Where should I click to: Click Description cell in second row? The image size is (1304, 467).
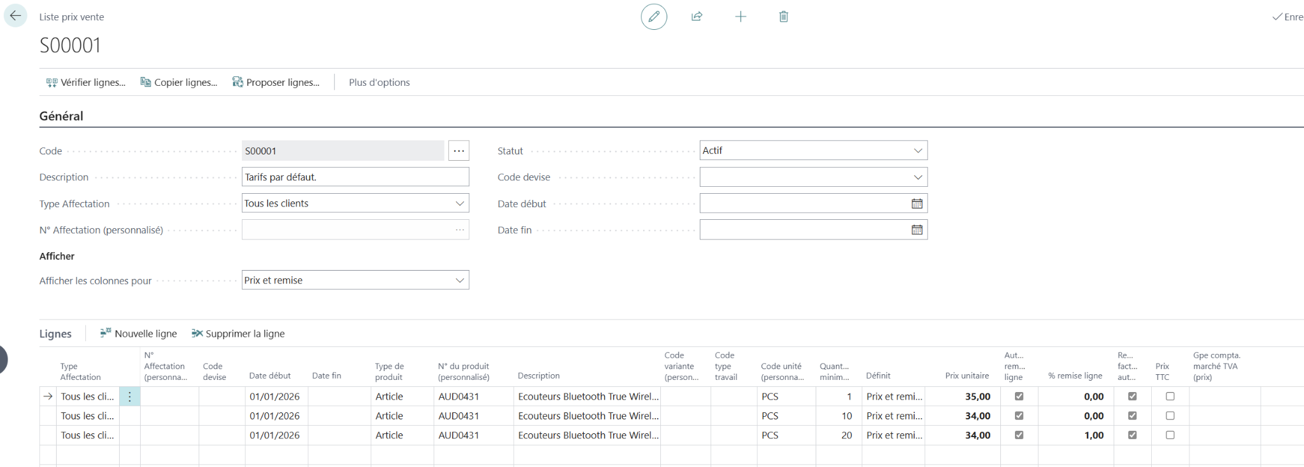(x=588, y=416)
